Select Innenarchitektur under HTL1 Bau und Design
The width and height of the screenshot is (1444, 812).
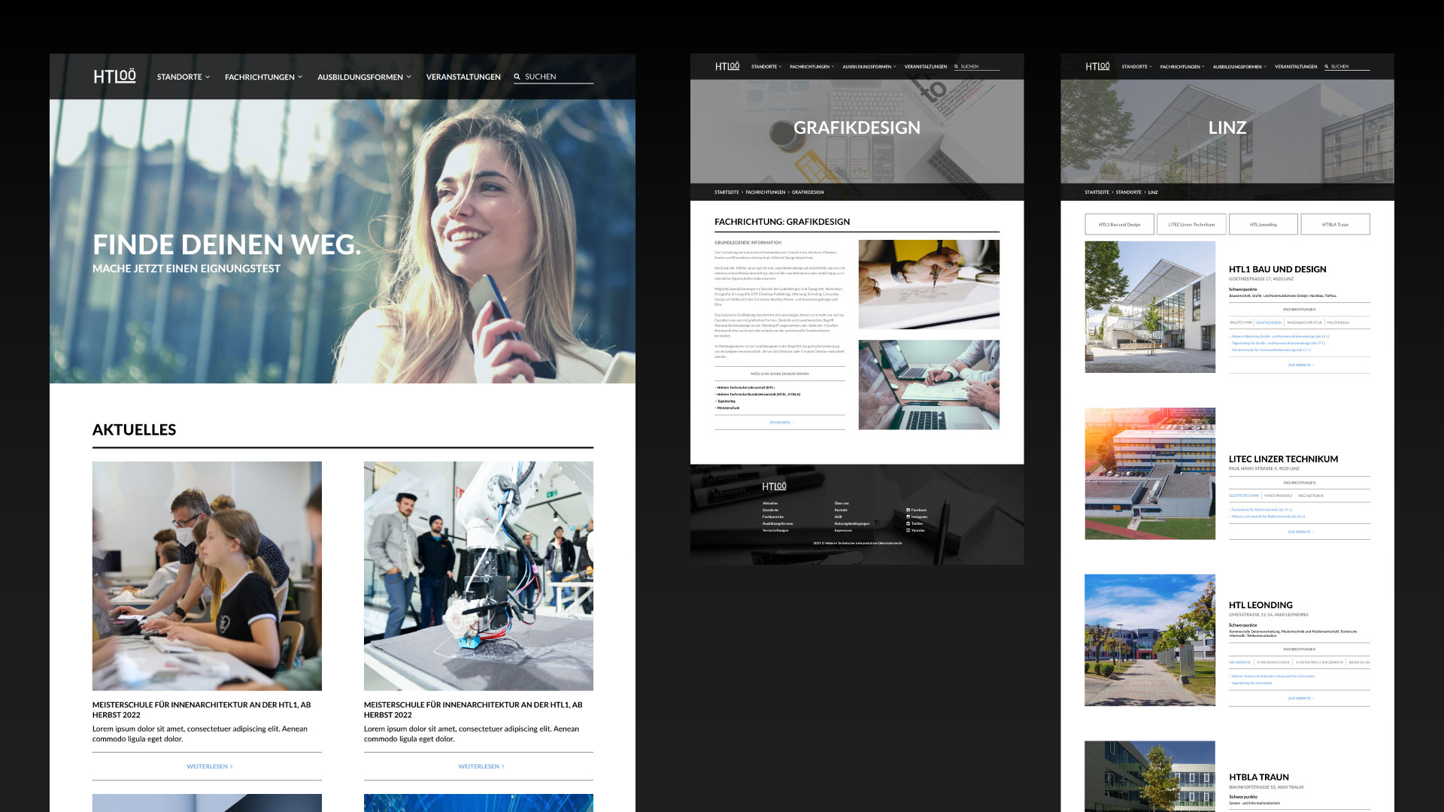pos(1304,323)
